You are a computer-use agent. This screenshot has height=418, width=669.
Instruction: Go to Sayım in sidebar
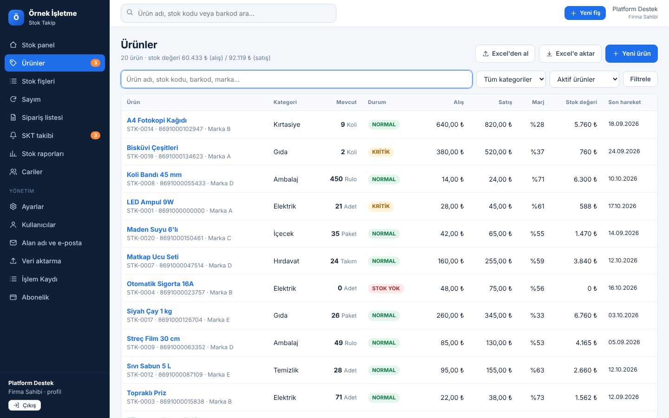coord(55,99)
